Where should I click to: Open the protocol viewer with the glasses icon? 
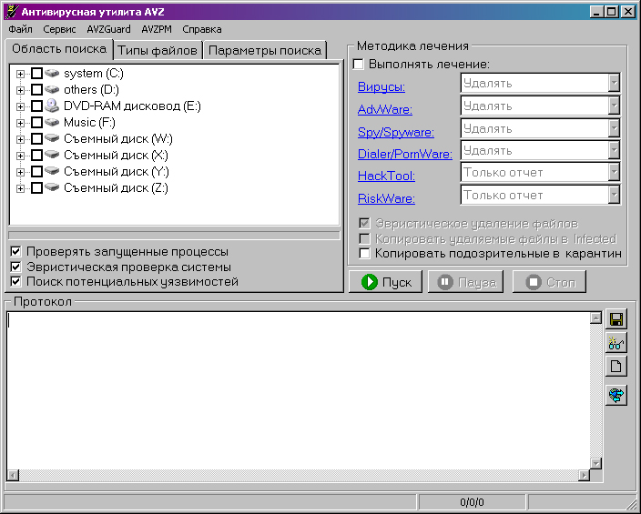tap(616, 343)
